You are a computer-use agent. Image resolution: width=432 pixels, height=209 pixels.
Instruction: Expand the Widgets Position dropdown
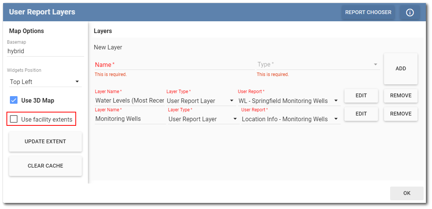(45, 82)
